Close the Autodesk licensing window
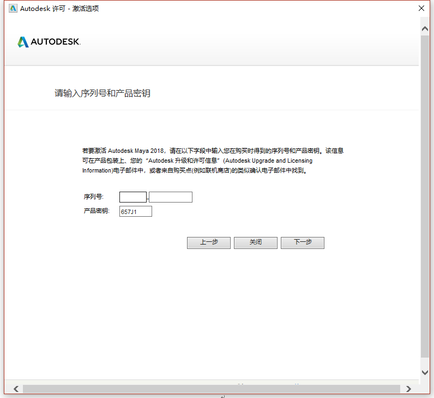434x398 pixels. point(421,8)
